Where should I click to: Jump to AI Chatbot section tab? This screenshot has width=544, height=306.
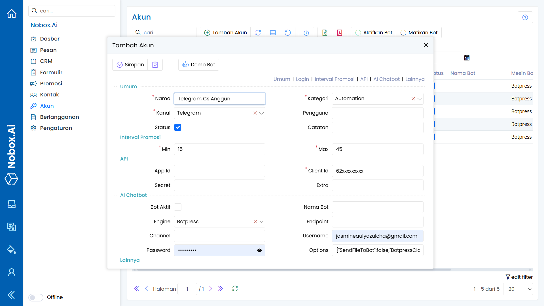coord(386,79)
